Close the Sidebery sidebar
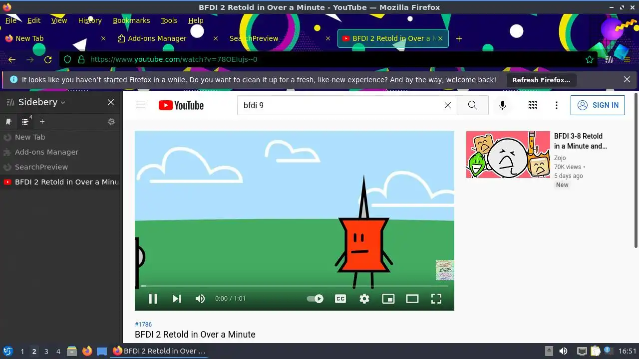The image size is (639, 359). (x=111, y=102)
